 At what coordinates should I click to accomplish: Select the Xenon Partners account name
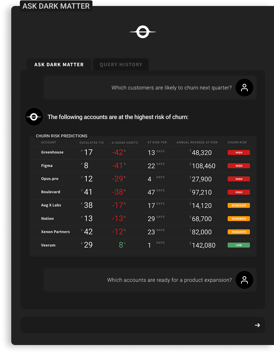55,232
